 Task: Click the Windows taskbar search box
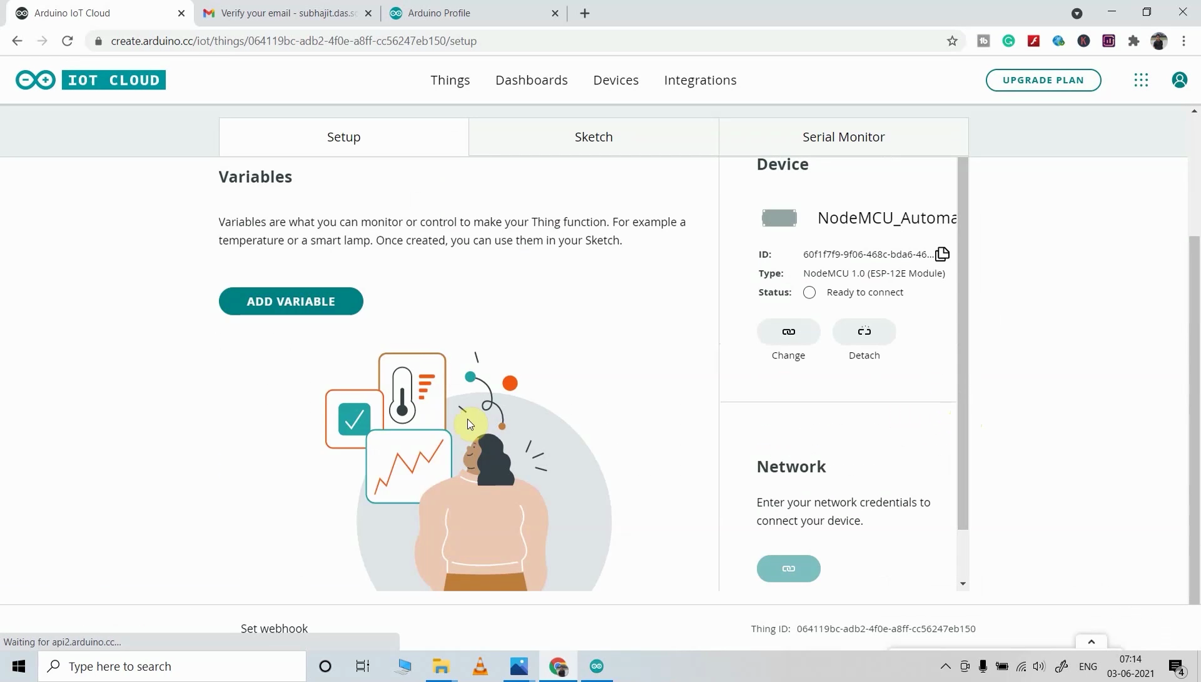[172, 666]
